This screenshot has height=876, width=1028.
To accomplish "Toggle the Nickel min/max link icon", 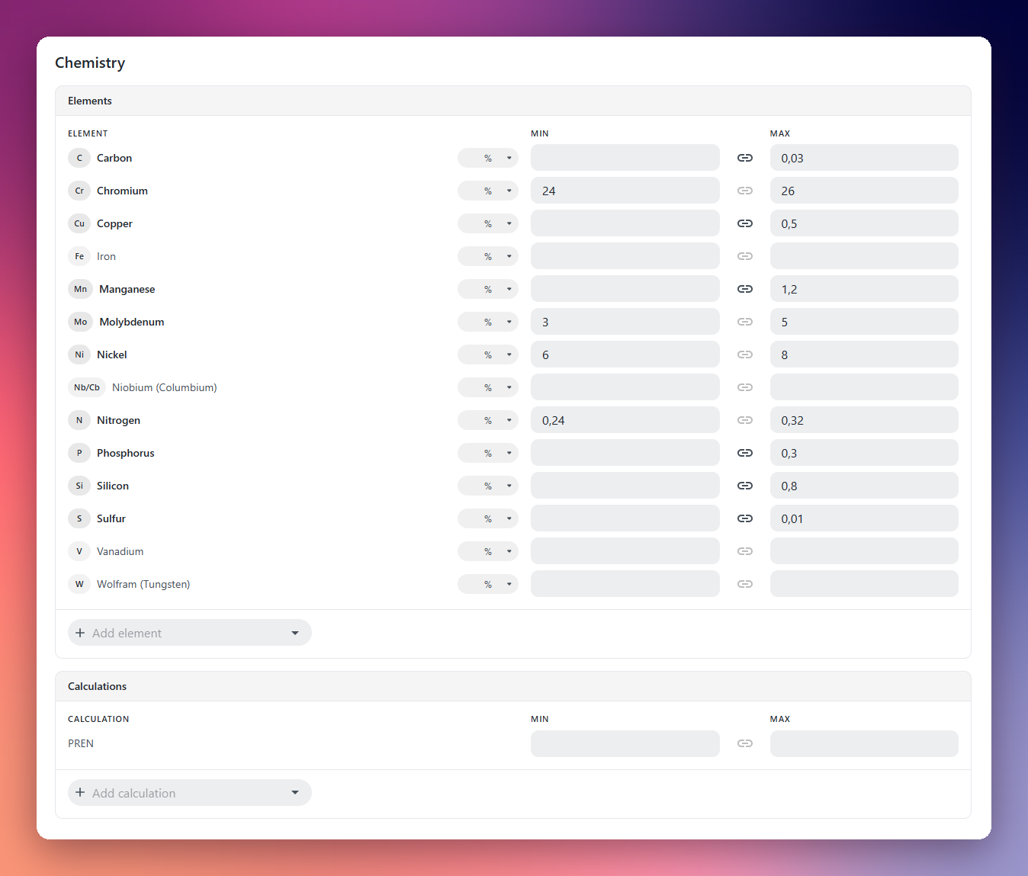I will pyautogui.click(x=745, y=355).
